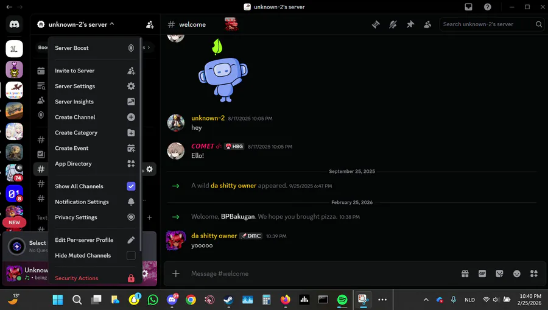Open the blue 01 server icon

coord(15,194)
